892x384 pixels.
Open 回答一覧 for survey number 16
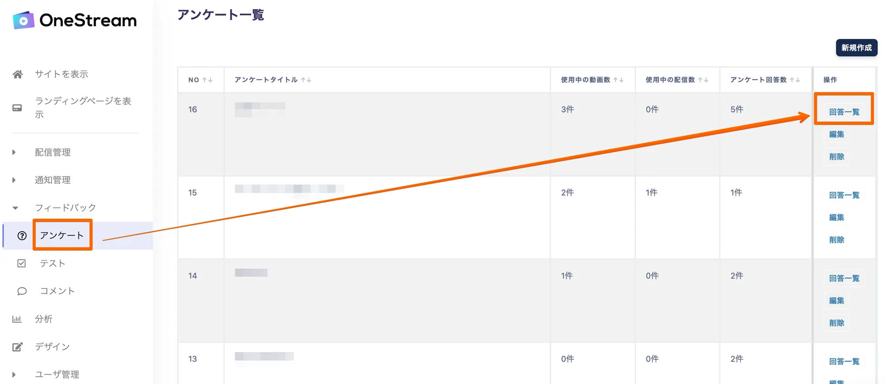(x=844, y=112)
